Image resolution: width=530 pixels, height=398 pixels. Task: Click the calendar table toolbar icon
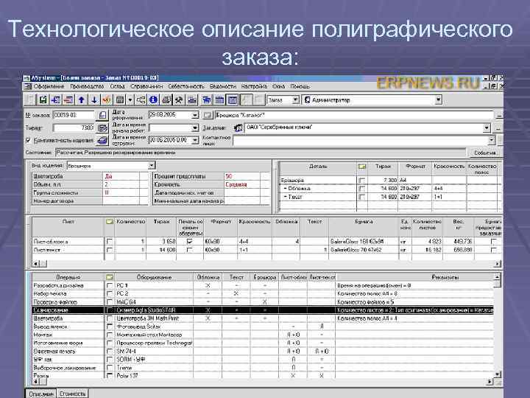pos(219,99)
